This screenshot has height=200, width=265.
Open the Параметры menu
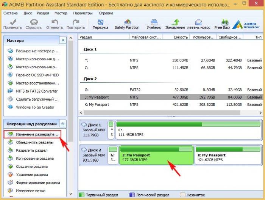[83, 13]
